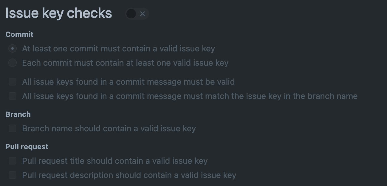Click the dark circular knob of the toggle
Viewport: 387px width, 186px height.
point(131,14)
